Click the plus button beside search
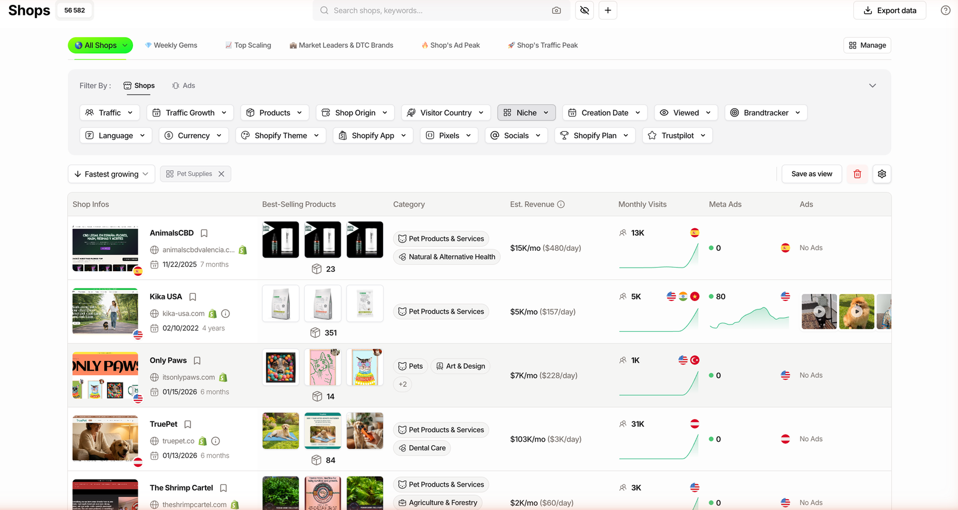 point(608,10)
